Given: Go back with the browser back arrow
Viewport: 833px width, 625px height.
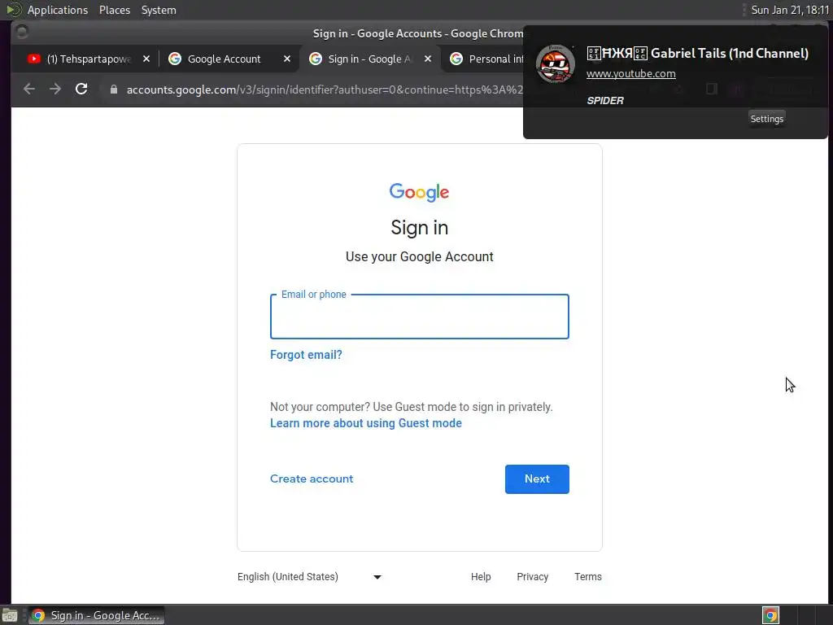Looking at the screenshot, I should point(29,90).
